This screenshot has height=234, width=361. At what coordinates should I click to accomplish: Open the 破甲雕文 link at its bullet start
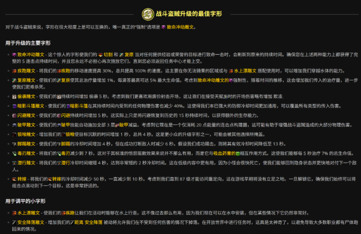[28, 124]
